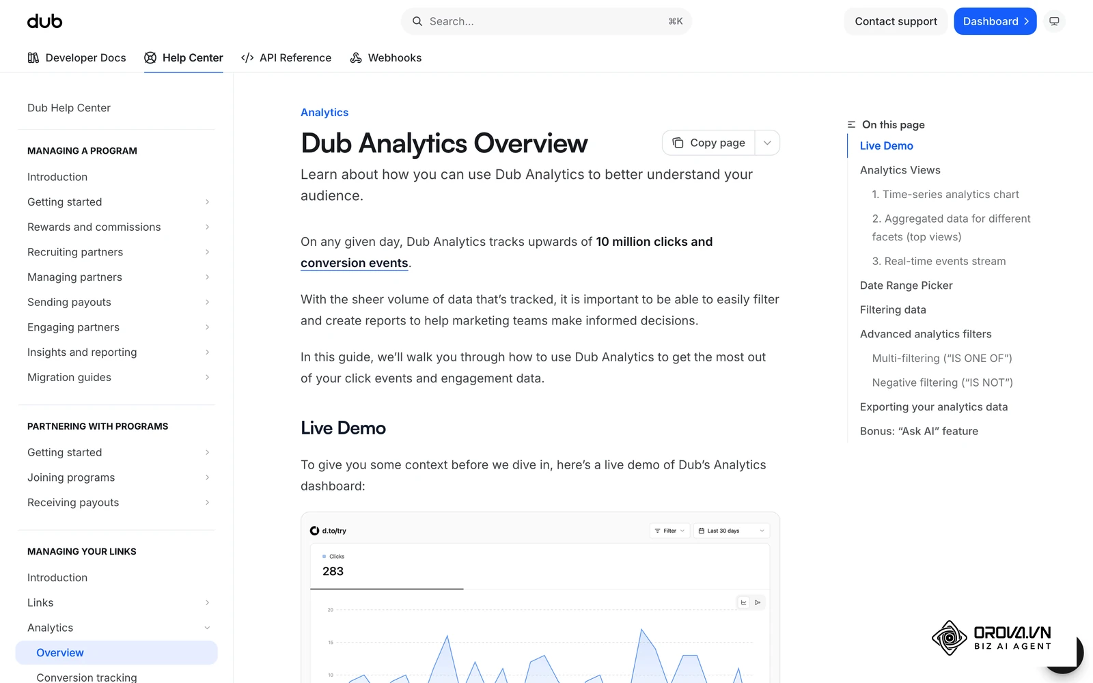Jump to Exporting your analytics data

tap(934, 407)
